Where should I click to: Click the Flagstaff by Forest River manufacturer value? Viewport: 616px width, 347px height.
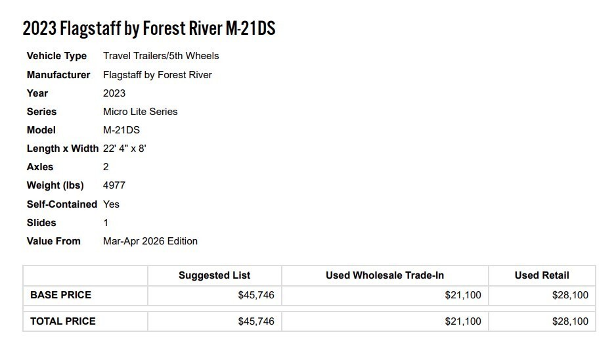click(x=158, y=74)
